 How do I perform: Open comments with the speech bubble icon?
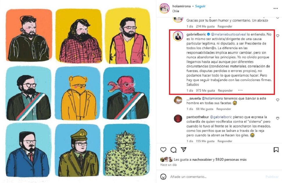click(173, 150)
